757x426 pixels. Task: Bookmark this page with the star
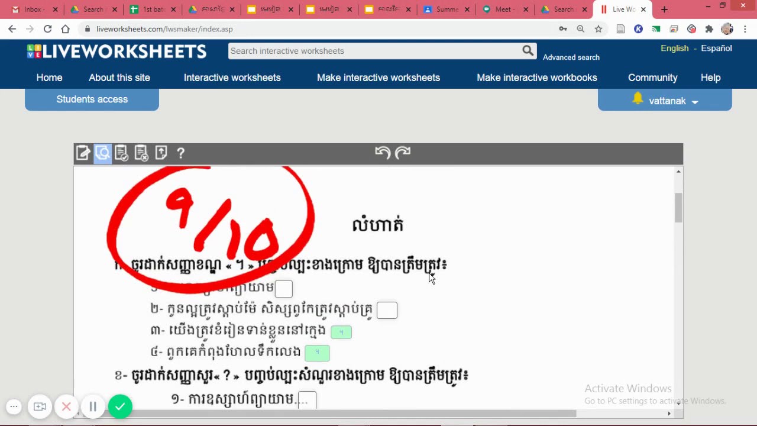pyautogui.click(x=599, y=29)
